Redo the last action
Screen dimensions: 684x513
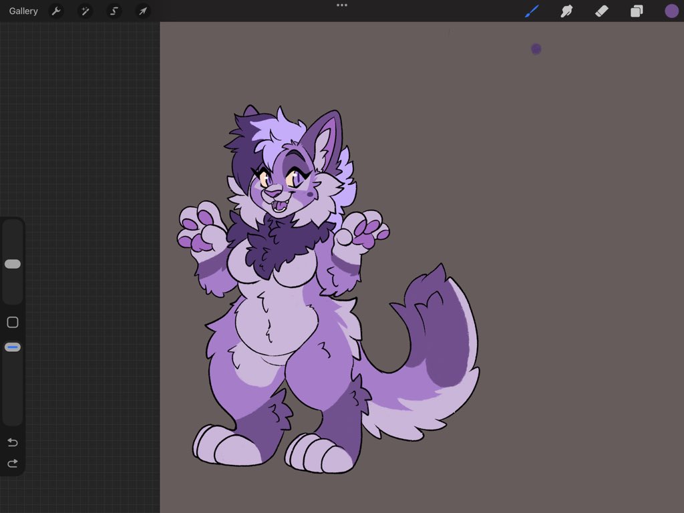tap(13, 463)
